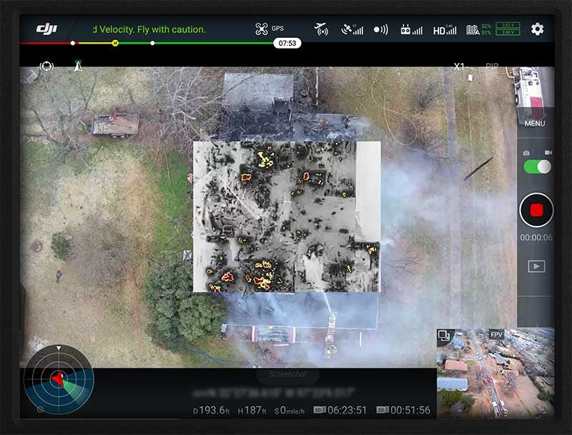Image resolution: width=572 pixels, height=435 pixels.
Task: Expand the FPV camera thumbnail
Action: (x=495, y=376)
